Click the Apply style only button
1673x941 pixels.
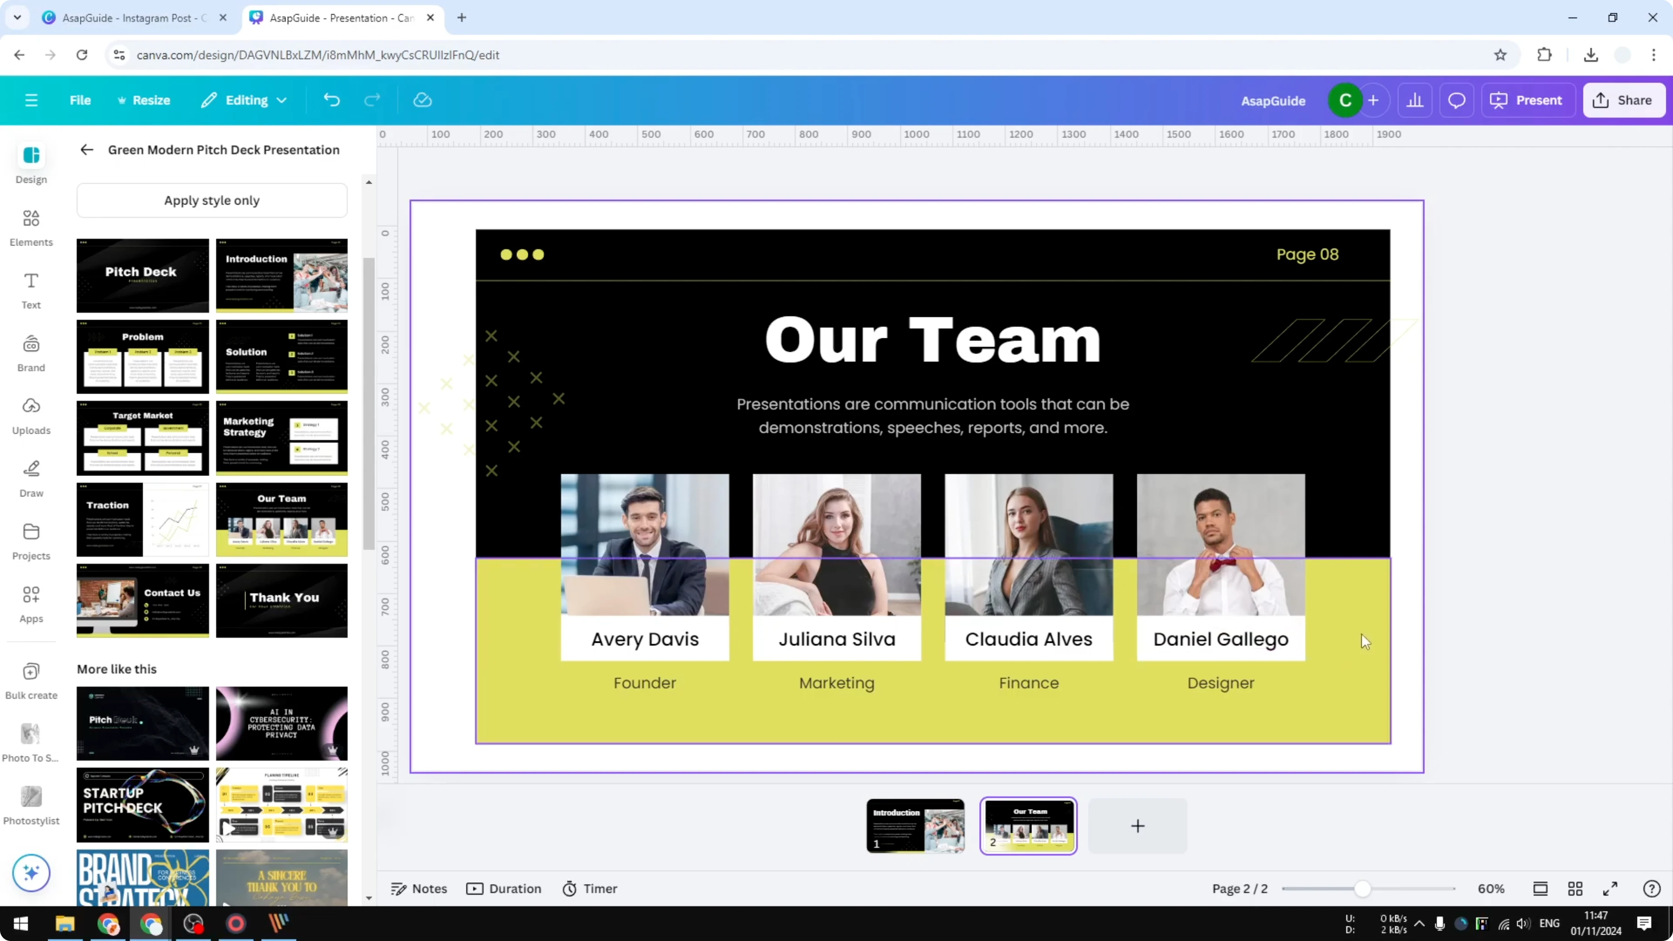212,200
